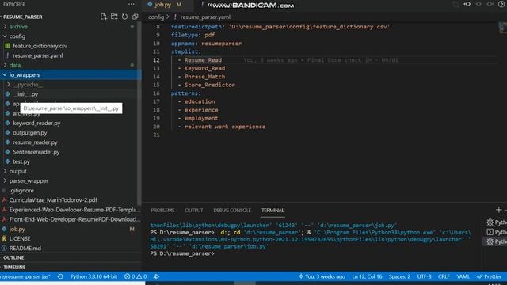The width and height of the screenshot is (507, 285).
Task: Click 'relevant work experience' on line 20
Action: click(225, 127)
